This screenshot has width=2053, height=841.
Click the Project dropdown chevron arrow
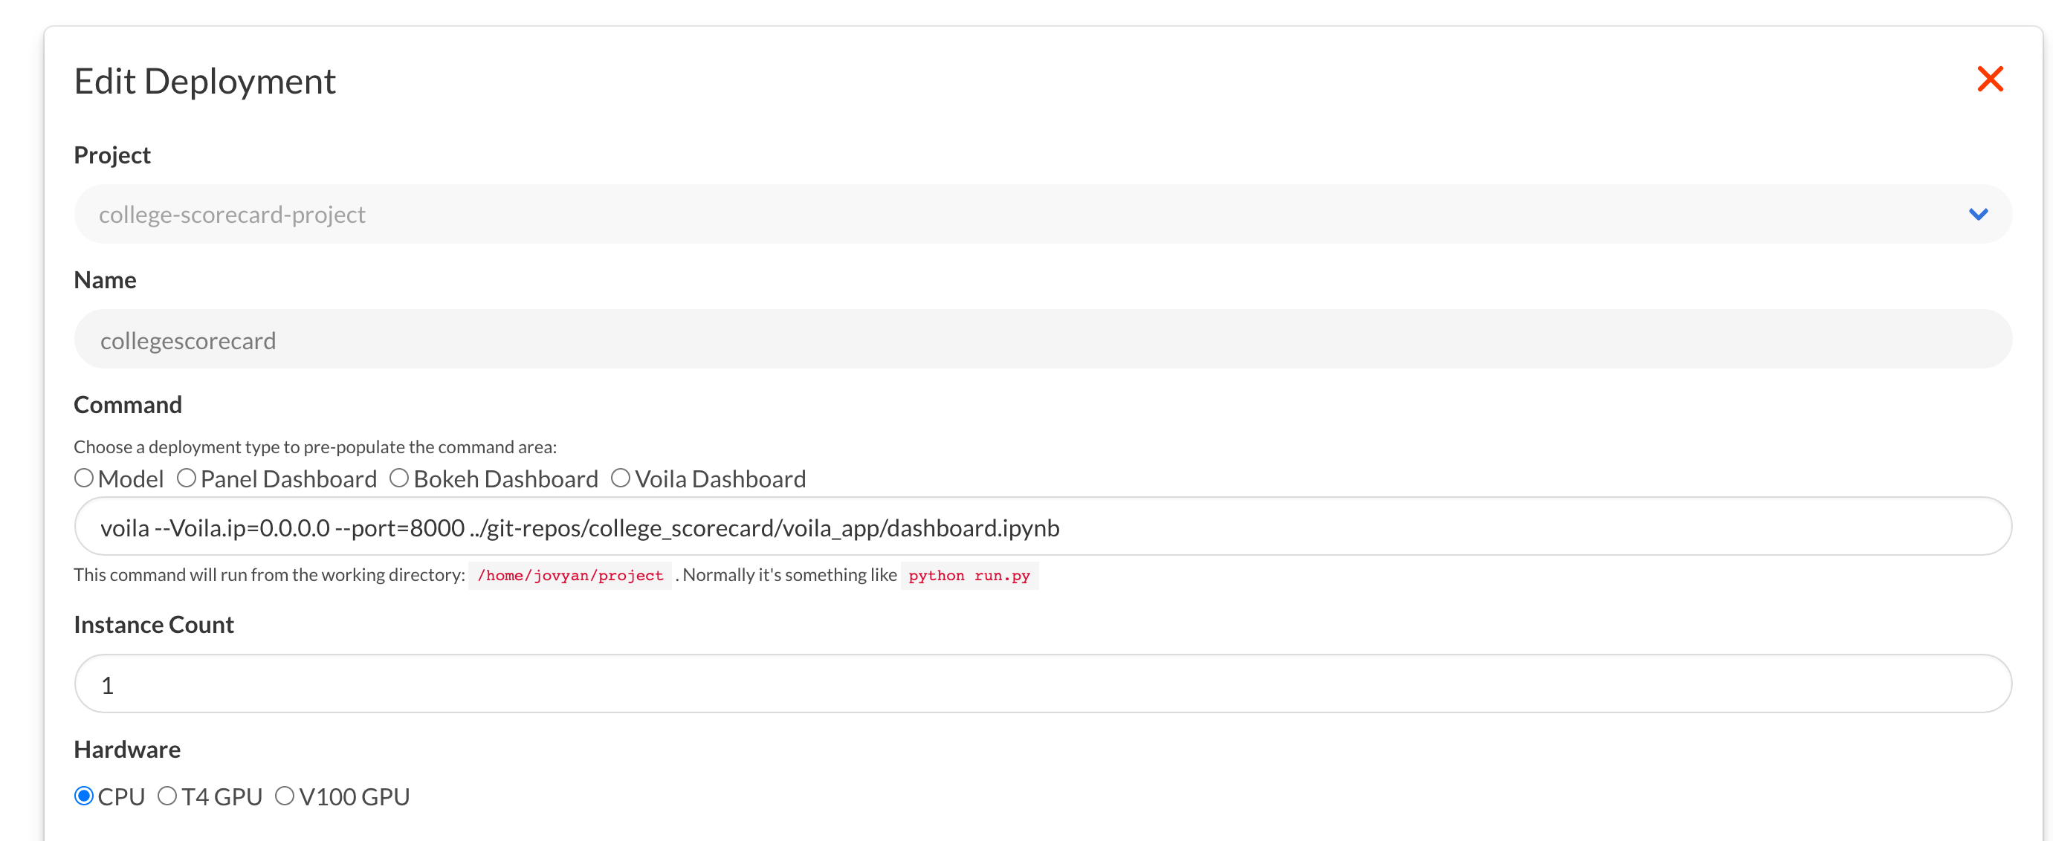tap(1977, 214)
